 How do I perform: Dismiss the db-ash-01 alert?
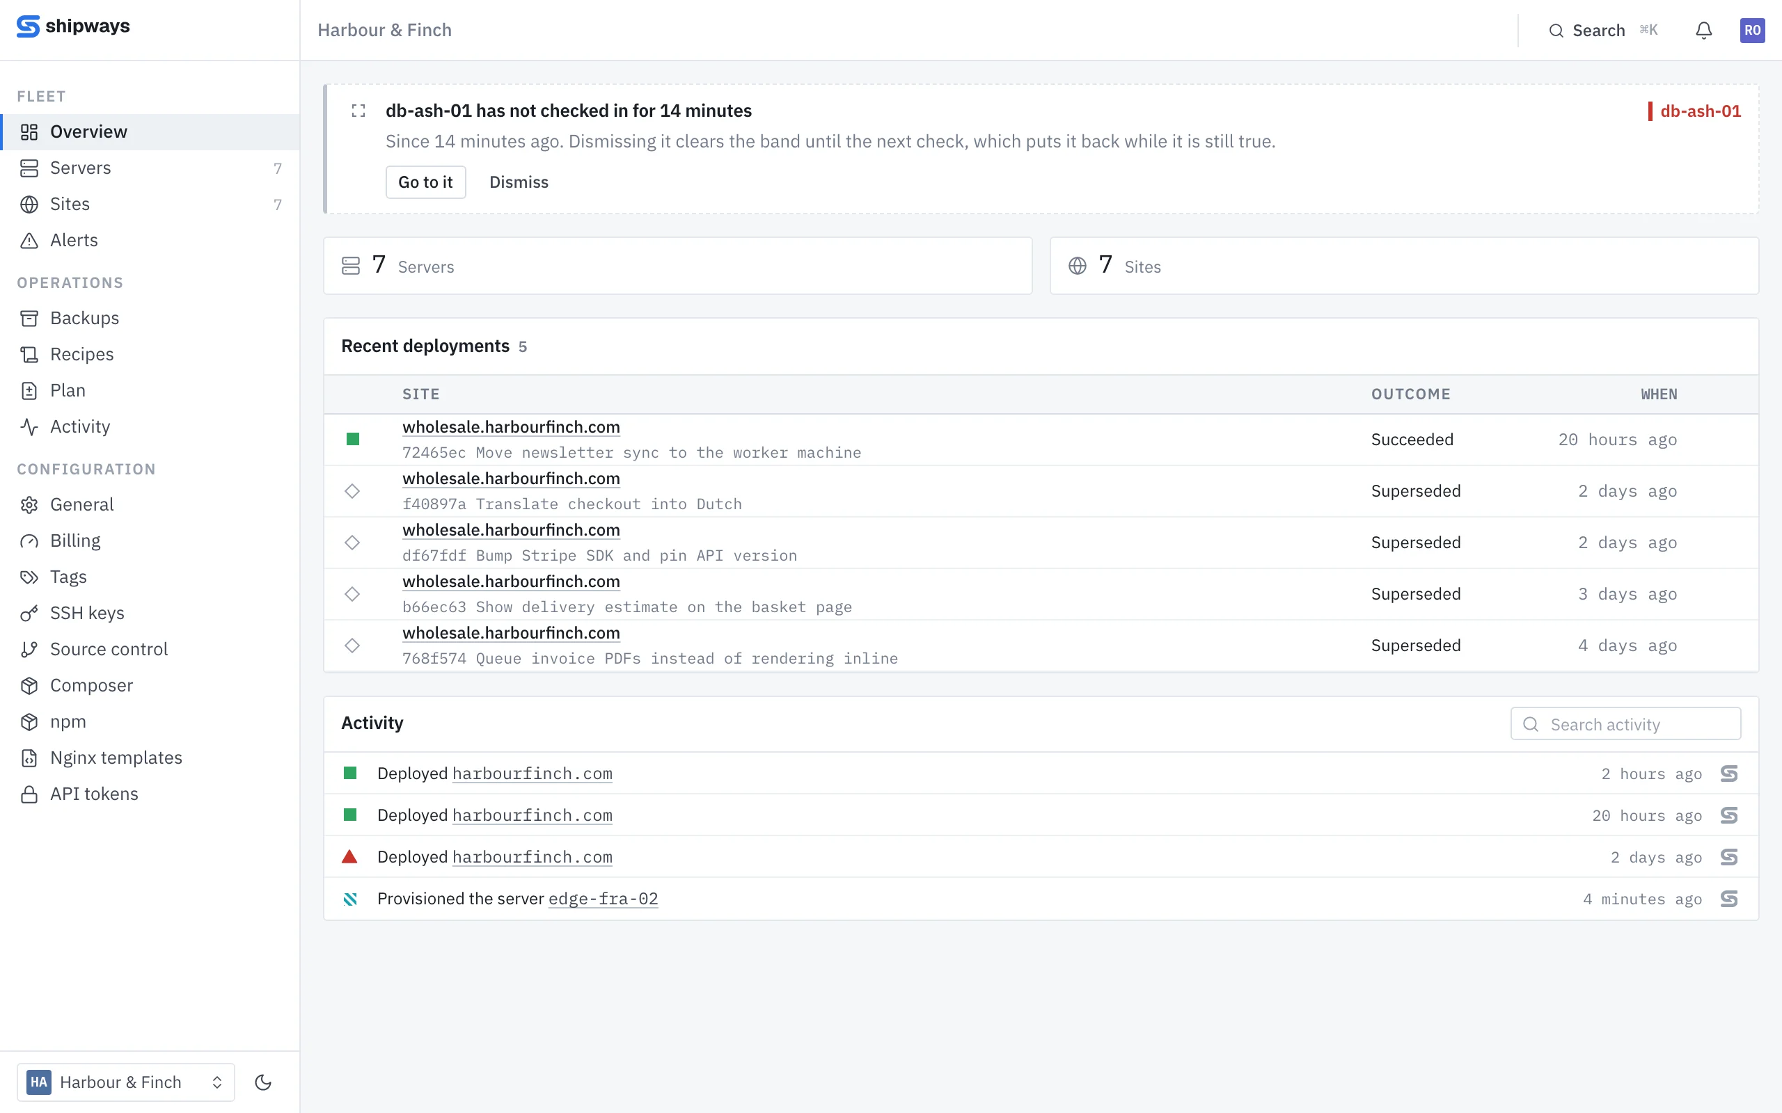519,182
